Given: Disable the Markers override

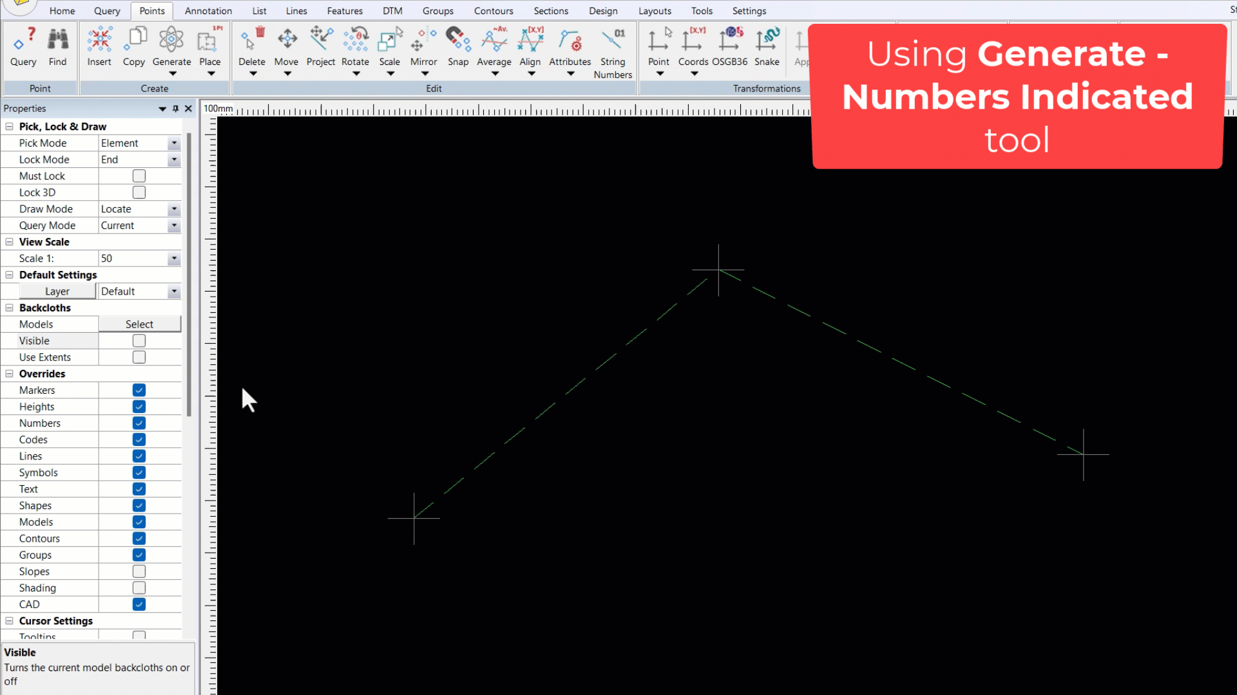Looking at the screenshot, I should coord(139,390).
